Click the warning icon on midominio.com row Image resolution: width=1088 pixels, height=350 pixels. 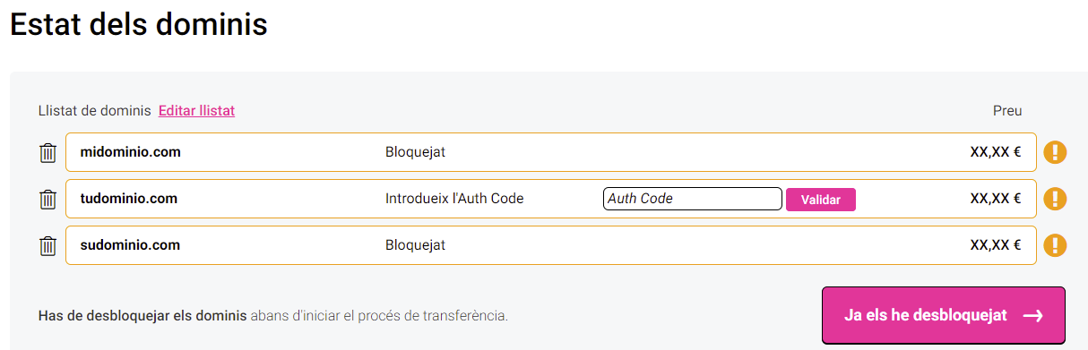[x=1055, y=152]
